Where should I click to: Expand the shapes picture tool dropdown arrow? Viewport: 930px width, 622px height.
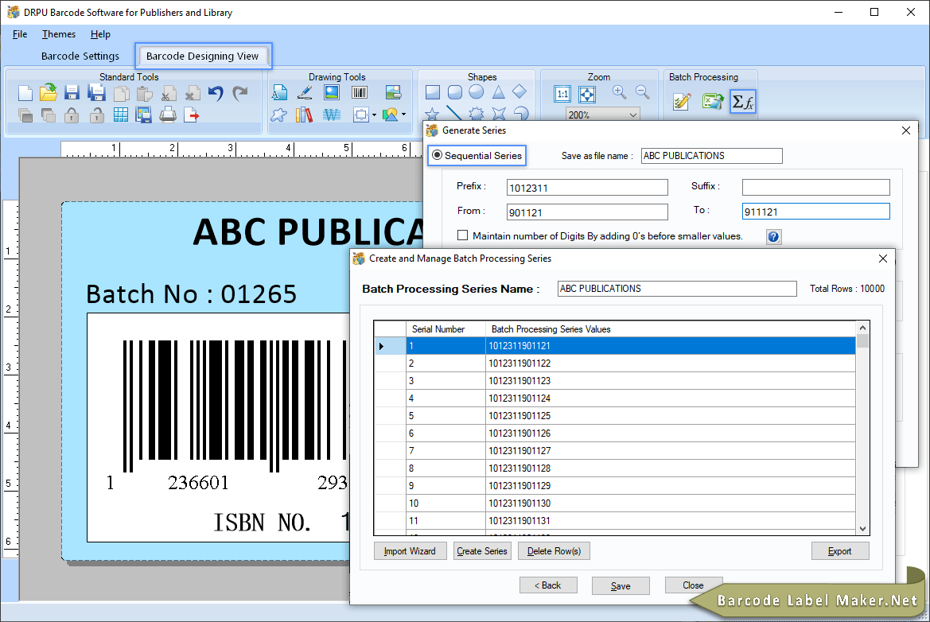pos(404,115)
